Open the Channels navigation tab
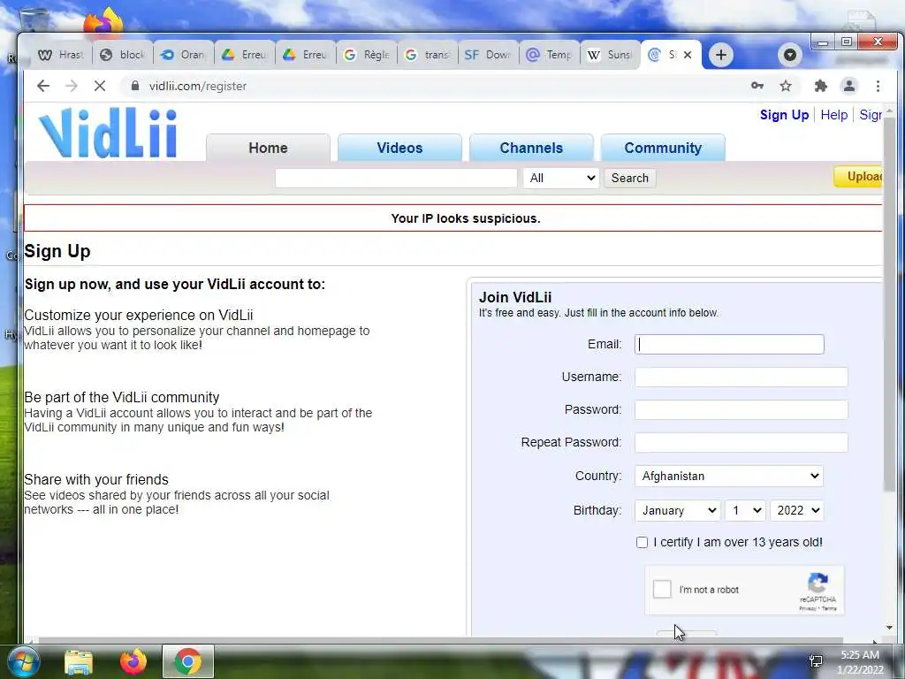905x679 pixels. (x=531, y=148)
